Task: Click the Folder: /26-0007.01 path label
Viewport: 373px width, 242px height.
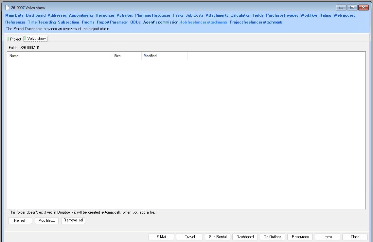Action: [24, 47]
